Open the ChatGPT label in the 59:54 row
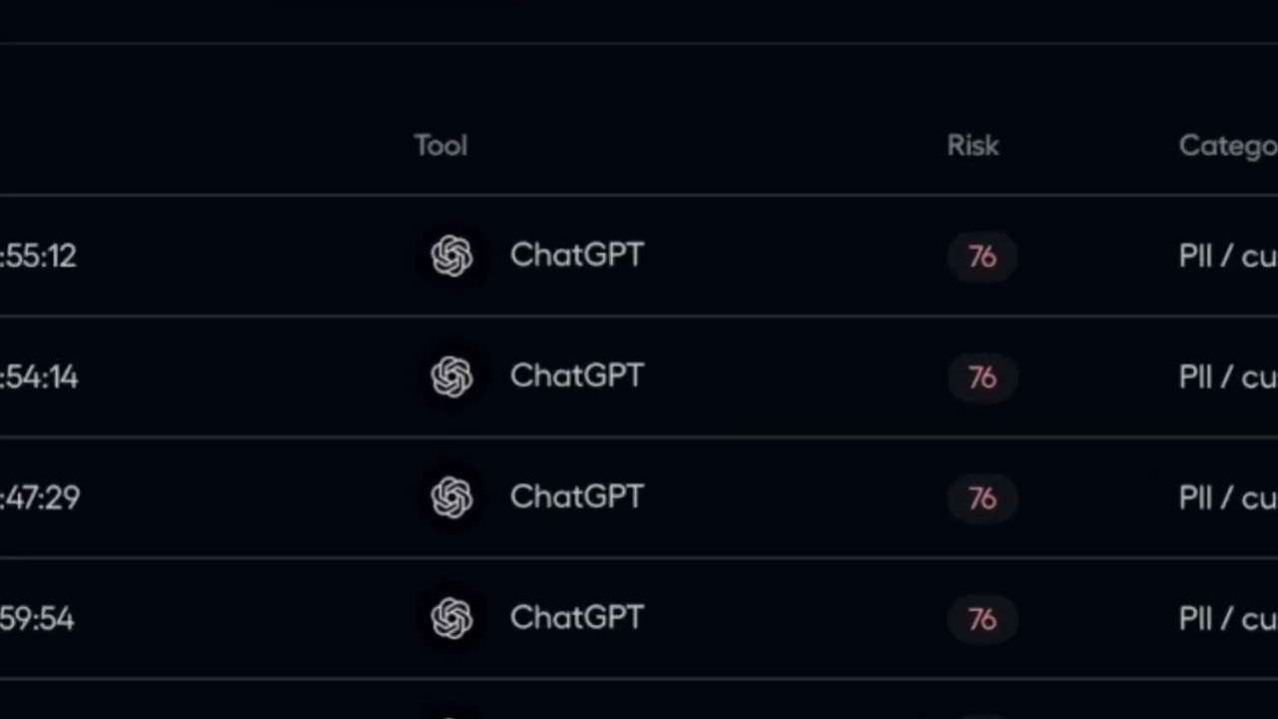The width and height of the screenshot is (1278, 719). [x=577, y=618]
